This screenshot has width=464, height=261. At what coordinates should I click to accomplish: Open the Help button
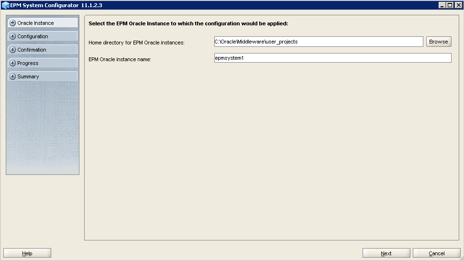pyautogui.click(x=27, y=253)
